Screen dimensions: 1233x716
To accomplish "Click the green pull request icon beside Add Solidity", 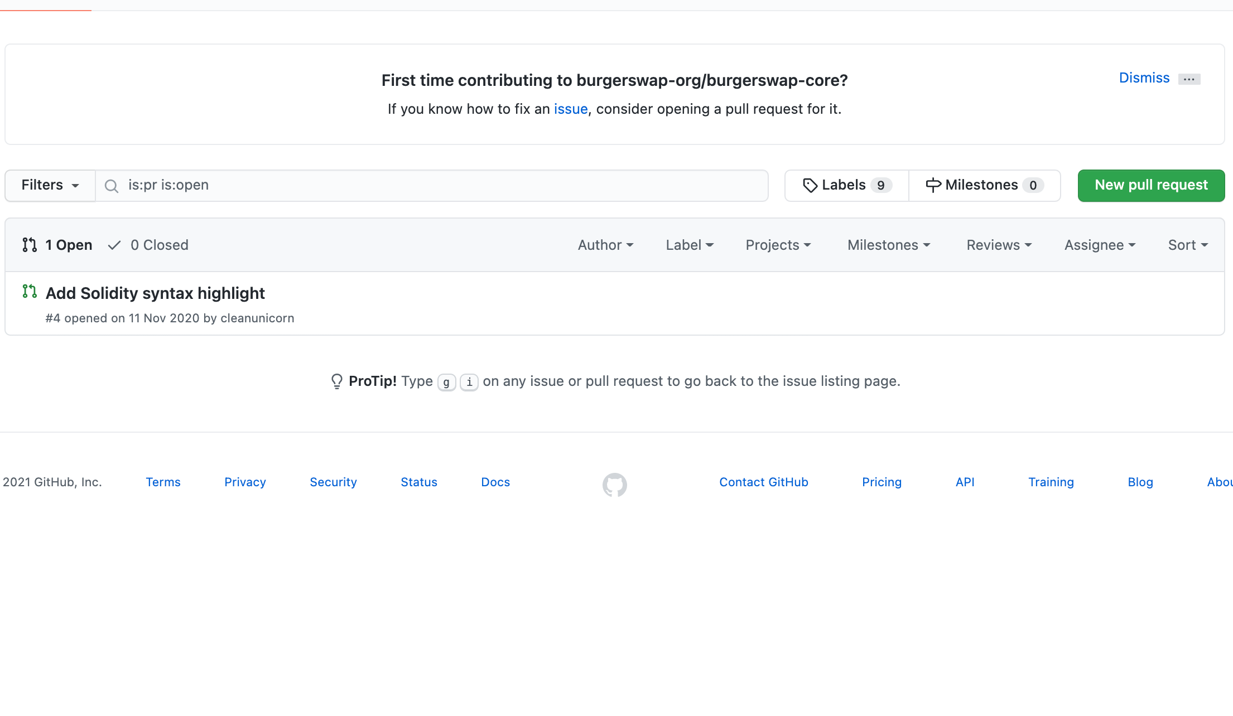I will [x=30, y=291].
